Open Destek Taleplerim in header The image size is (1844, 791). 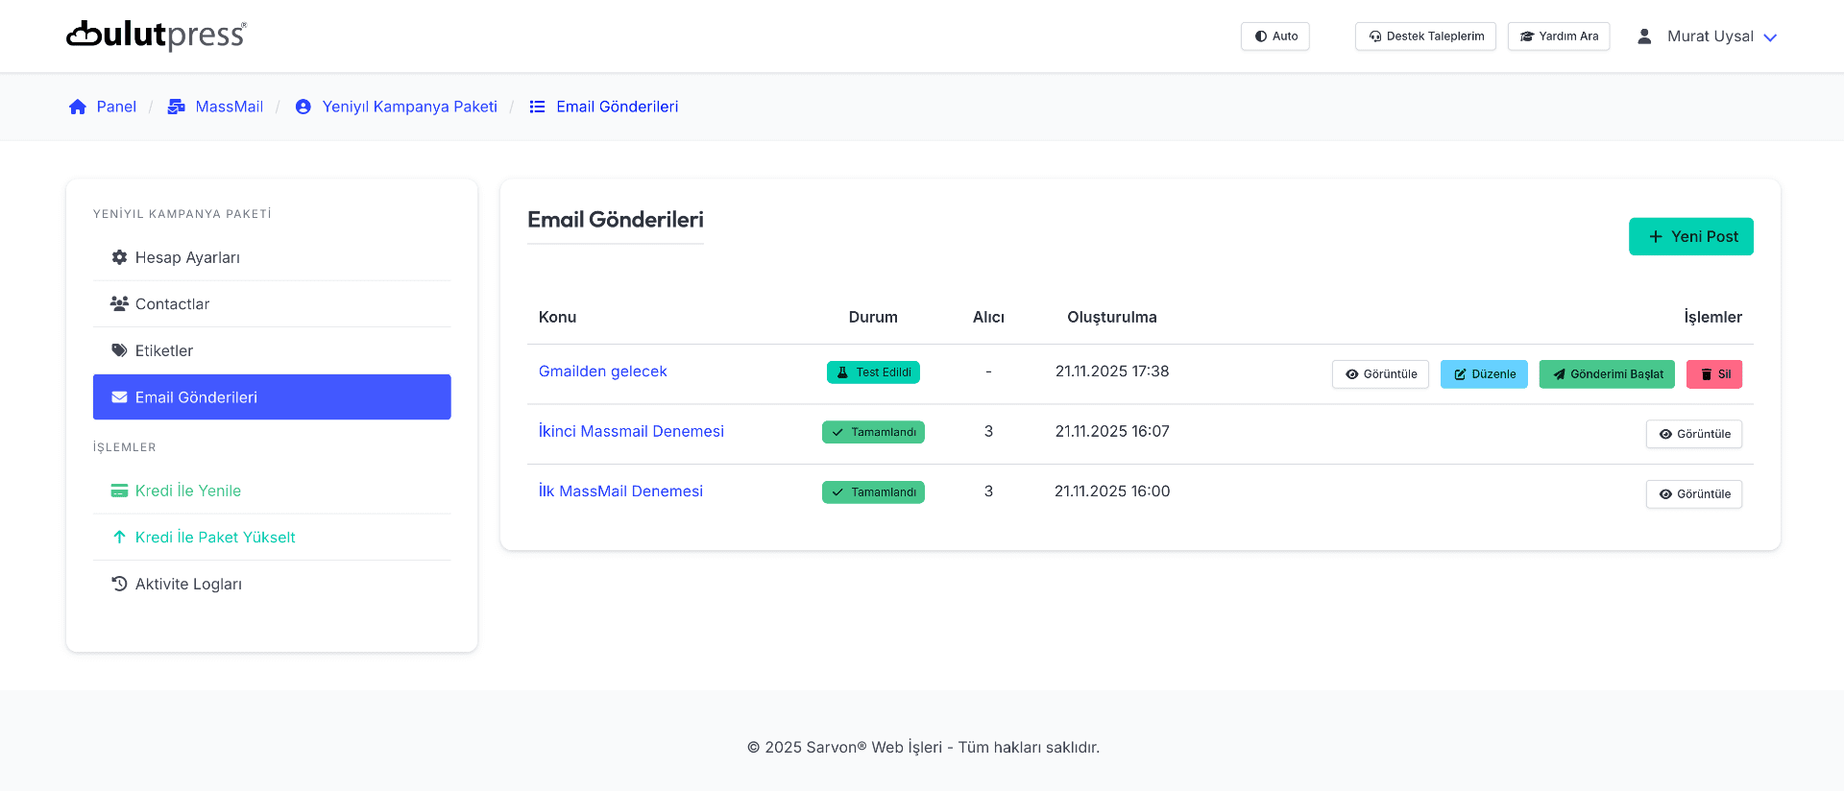(1425, 36)
